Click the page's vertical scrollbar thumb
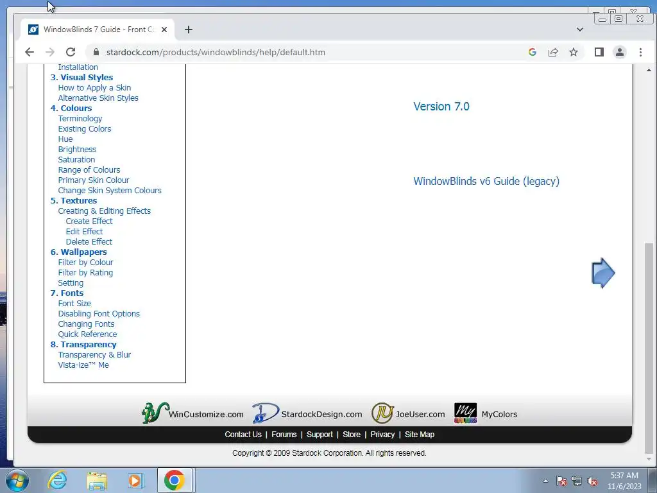This screenshot has height=493, width=657. 649,347
